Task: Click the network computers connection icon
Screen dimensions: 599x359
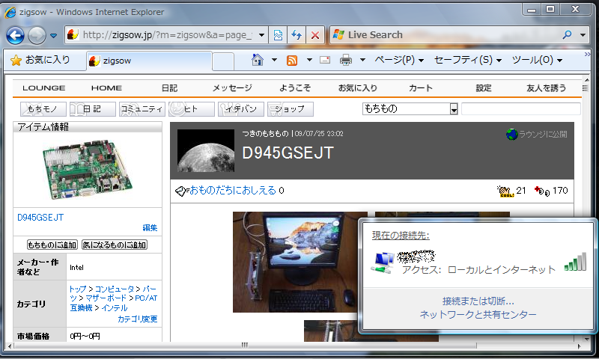Action: 383,263
